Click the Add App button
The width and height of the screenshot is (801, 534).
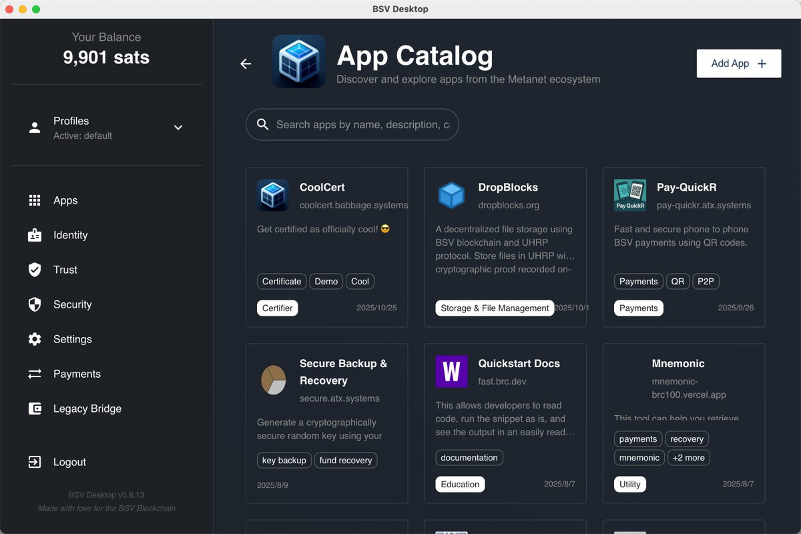739,63
